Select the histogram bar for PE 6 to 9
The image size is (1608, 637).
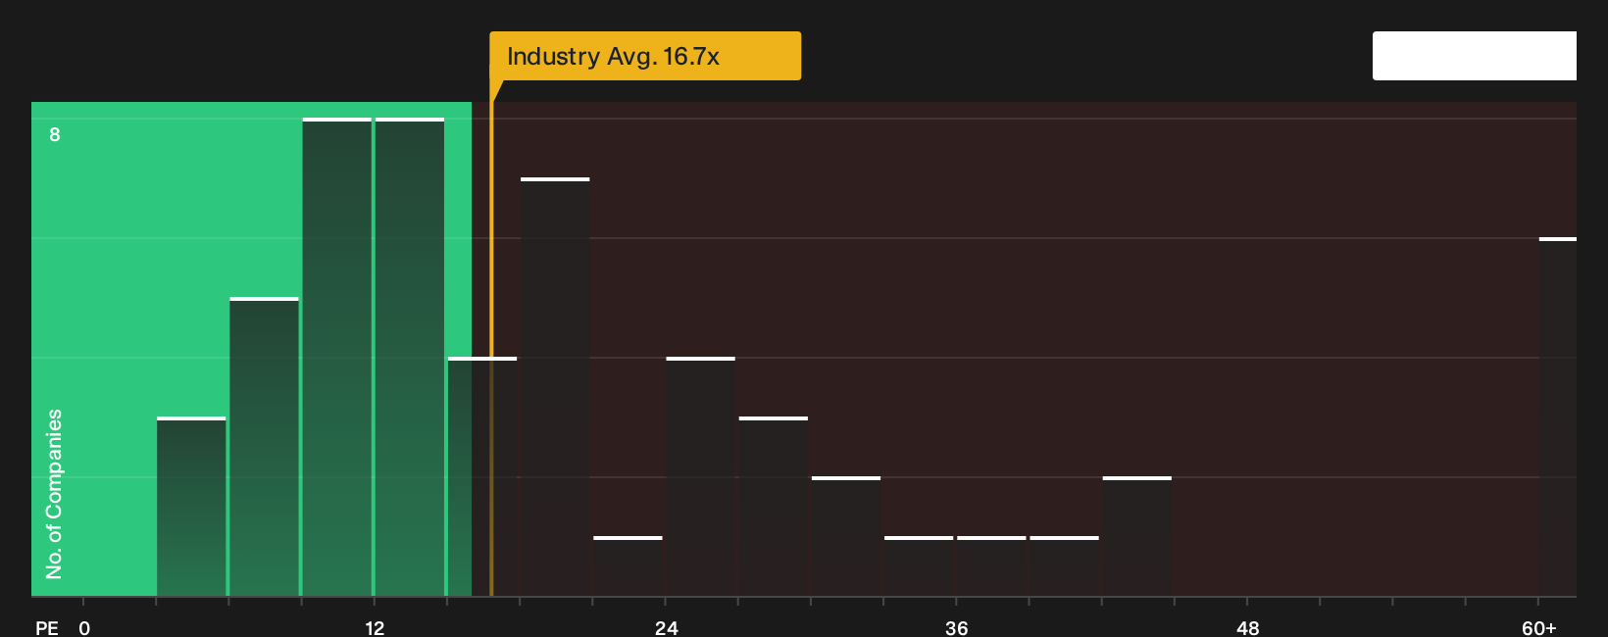pyautogui.click(x=264, y=447)
